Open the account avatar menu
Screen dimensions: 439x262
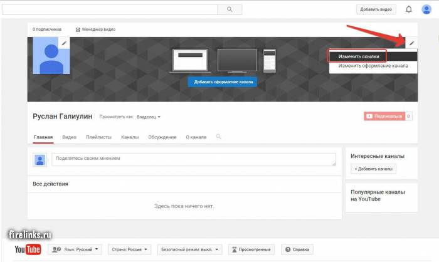(x=426, y=9)
